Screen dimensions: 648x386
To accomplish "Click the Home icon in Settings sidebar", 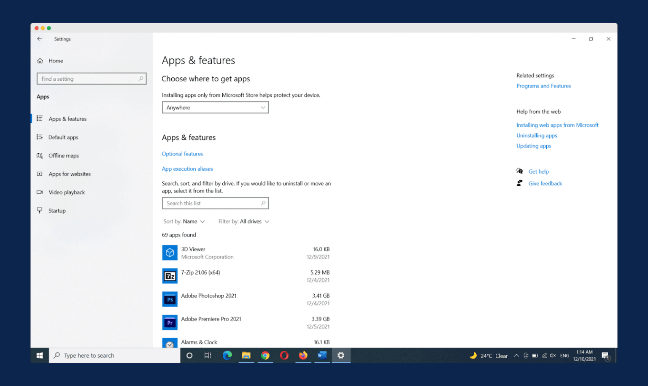I will (x=39, y=60).
